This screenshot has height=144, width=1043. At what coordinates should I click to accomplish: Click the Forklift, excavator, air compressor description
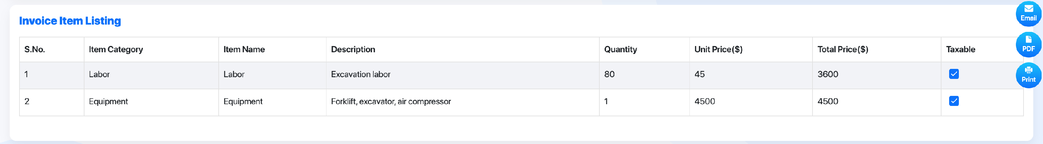391,102
